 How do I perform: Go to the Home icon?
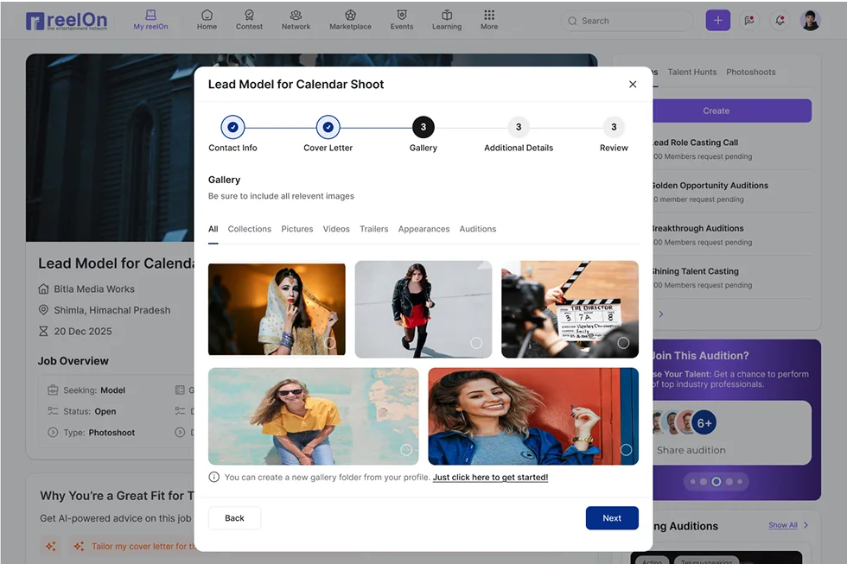pos(207,20)
